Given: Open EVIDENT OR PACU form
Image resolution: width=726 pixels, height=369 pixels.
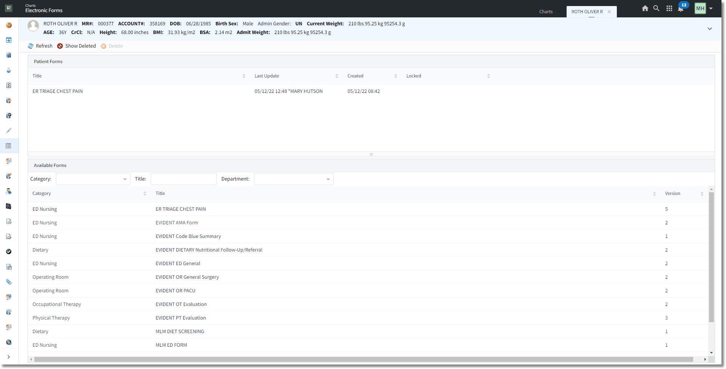Looking at the screenshot, I should [x=175, y=291].
